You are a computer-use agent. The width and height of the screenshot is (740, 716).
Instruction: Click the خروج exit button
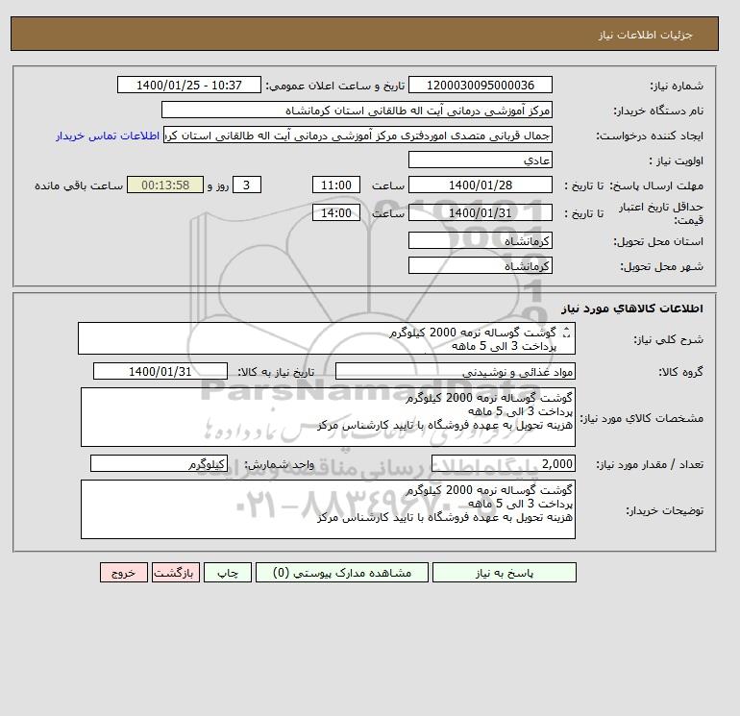[x=124, y=573]
